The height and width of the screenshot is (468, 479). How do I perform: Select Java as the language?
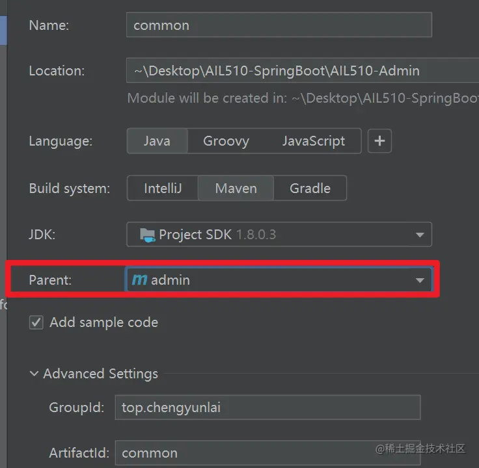[x=157, y=141]
